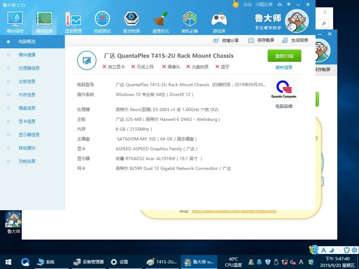Image resolution: width=359 pixels, height=269 pixels.
Task: Click the 蓝牙 feature indicator
Action: point(222,67)
